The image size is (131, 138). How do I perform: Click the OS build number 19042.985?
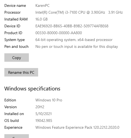coord(44,121)
